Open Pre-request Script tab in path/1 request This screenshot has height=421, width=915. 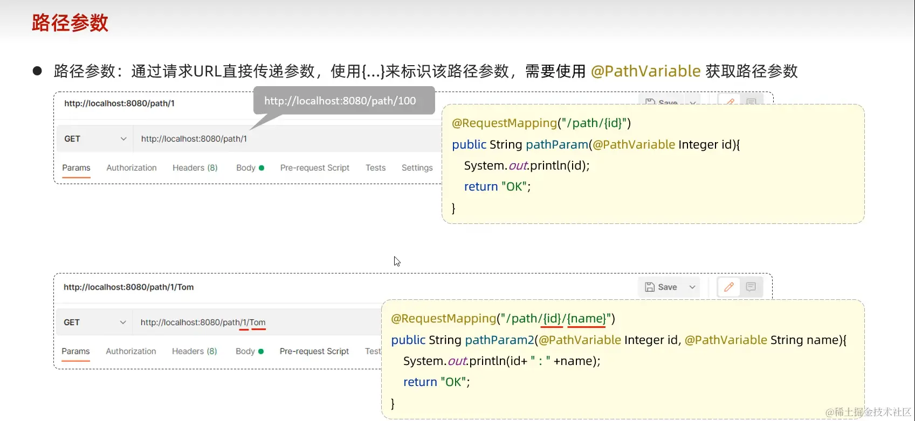coord(315,168)
